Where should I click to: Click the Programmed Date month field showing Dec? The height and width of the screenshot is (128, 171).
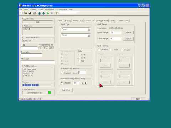tap(46, 48)
